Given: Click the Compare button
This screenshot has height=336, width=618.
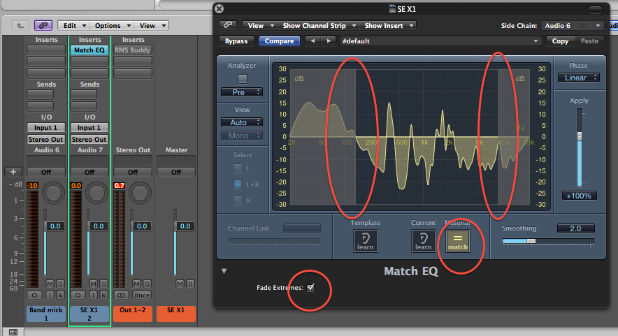Looking at the screenshot, I should (x=279, y=41).
